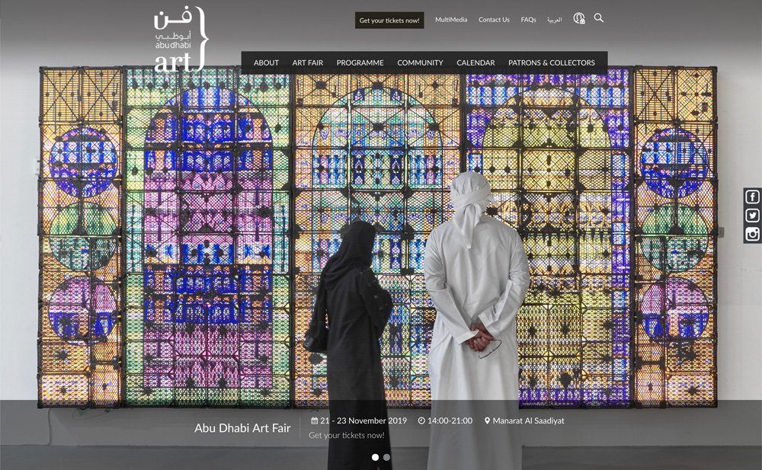Click the location pin beside Manarat Al Saadiyat

[x=487, y=420]
